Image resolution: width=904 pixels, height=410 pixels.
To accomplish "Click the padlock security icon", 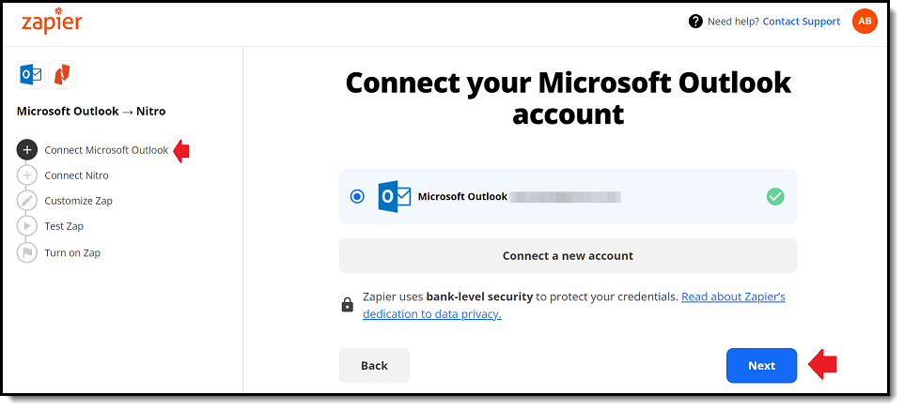I will (x=347, y=305).
